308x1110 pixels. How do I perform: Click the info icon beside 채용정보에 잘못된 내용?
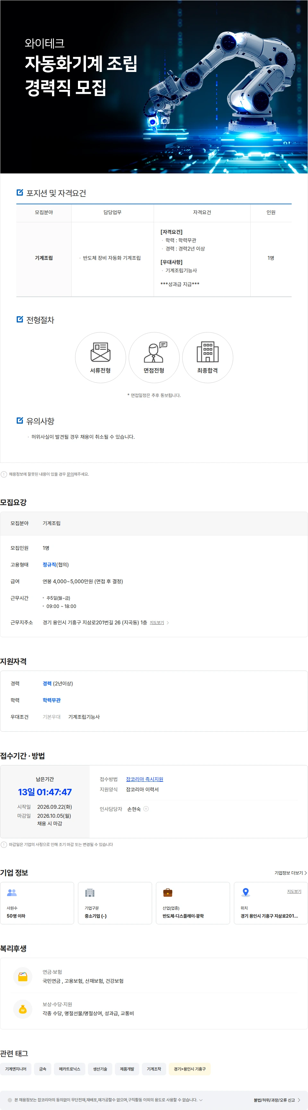[x=4, y=474]
